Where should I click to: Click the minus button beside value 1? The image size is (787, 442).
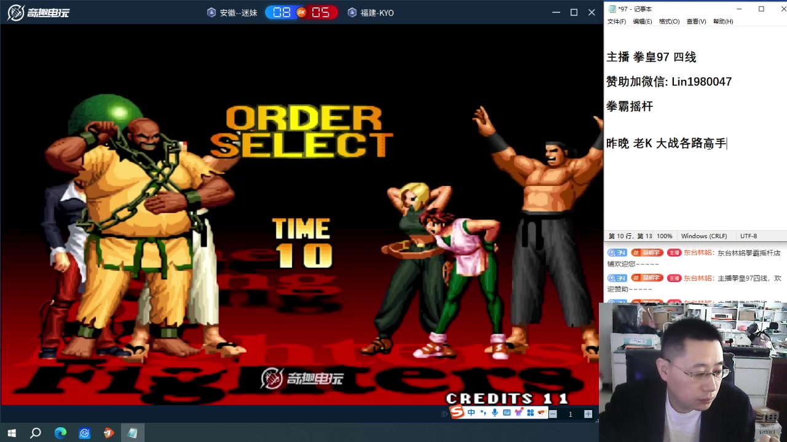(553, 414)
